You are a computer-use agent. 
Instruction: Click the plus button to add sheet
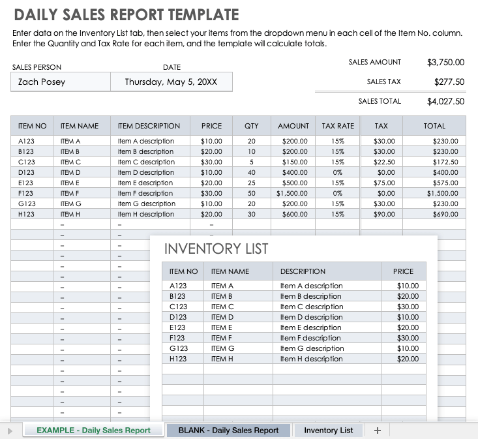coord(377,430)
